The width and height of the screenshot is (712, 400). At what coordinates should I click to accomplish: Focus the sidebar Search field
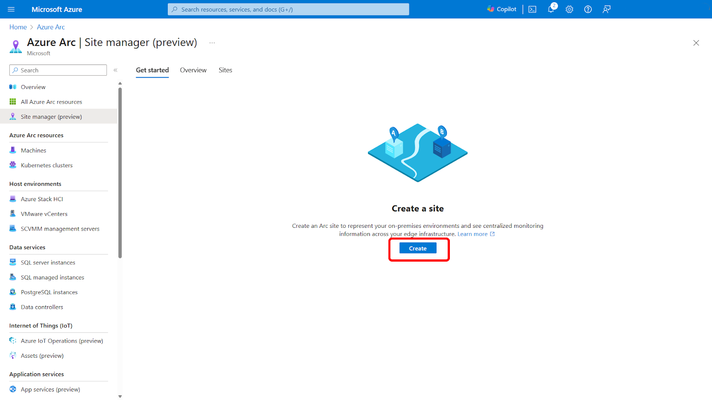58,70
